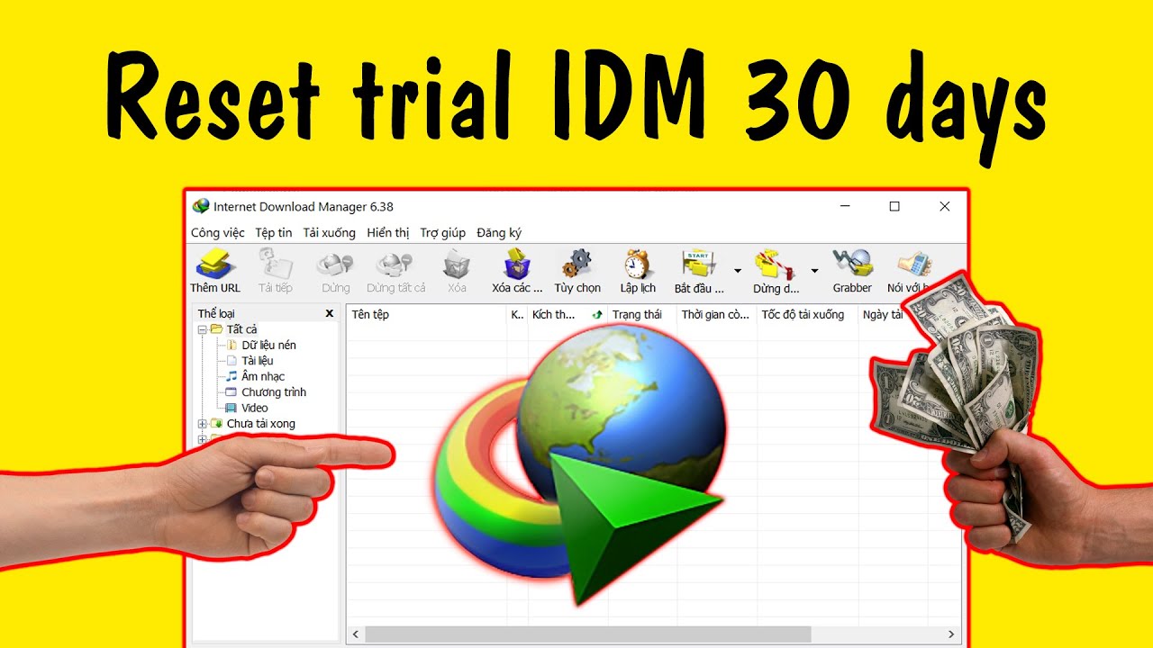
Task: Select the Video category
Action: [x=255, y=408]
